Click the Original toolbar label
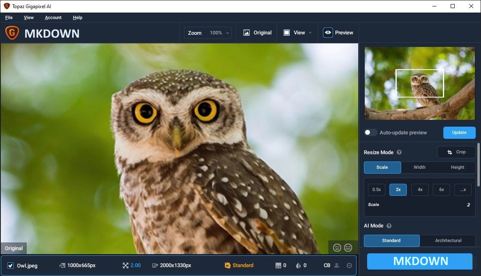 tap(263, 32)
